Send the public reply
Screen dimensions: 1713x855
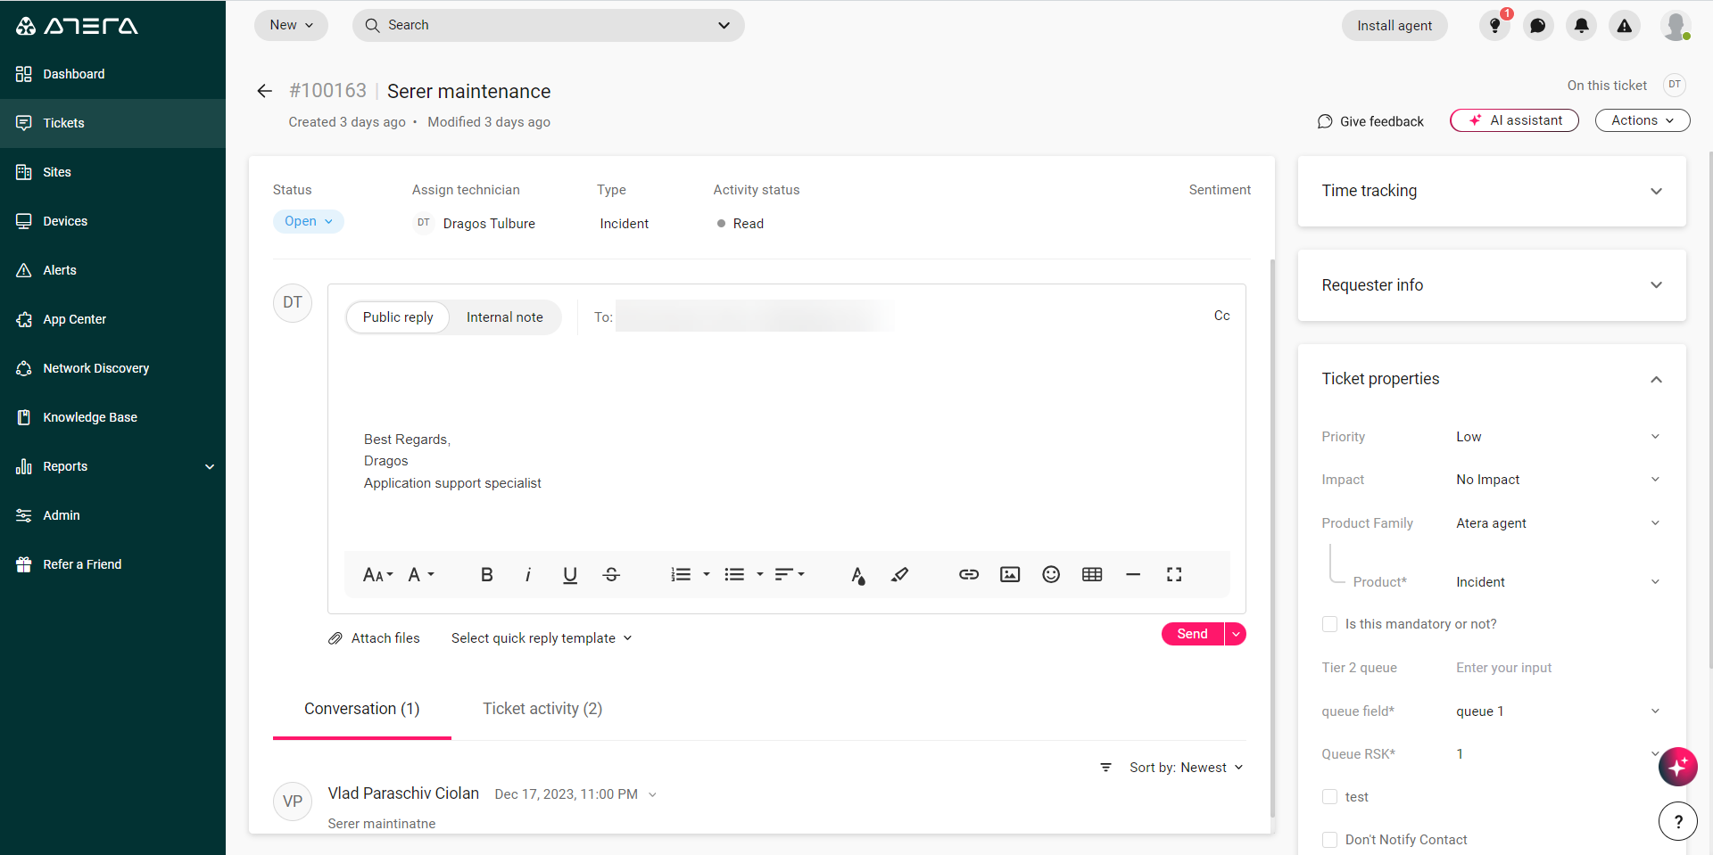[1191, 634]
